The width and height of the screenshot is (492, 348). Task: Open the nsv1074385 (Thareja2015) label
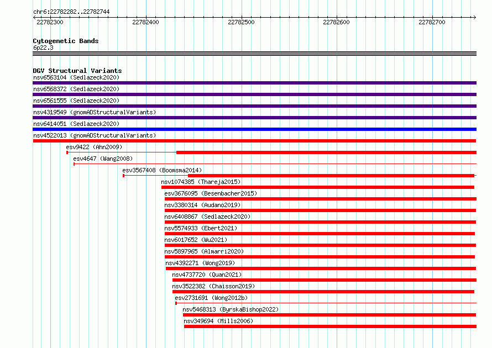(201, 182)
